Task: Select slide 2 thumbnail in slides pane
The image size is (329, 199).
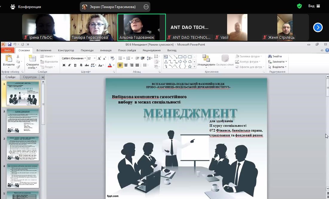Action: [x=23, y=121]
